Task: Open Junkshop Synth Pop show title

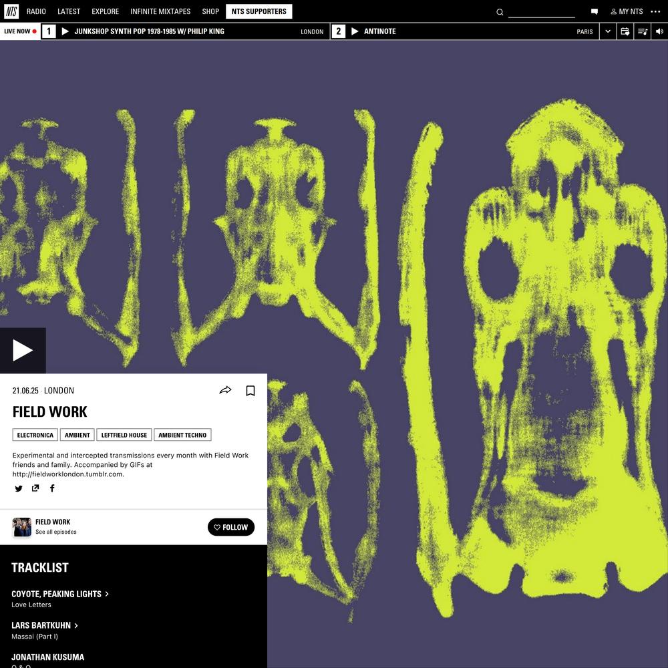Action: 149,31
